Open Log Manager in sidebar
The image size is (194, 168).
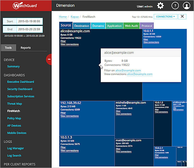(15, 148)
